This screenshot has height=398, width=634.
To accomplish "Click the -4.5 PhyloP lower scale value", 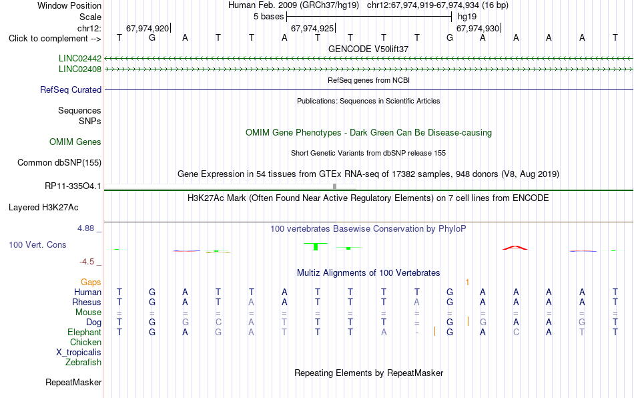I will 87,262.
